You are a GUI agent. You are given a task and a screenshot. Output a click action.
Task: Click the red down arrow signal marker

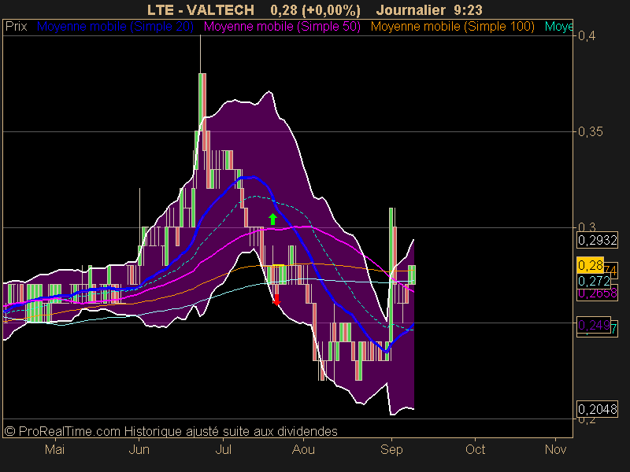click(276, 300)
